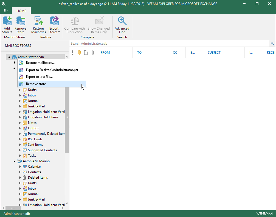Sort messages by FROM column

pos(105,52)
